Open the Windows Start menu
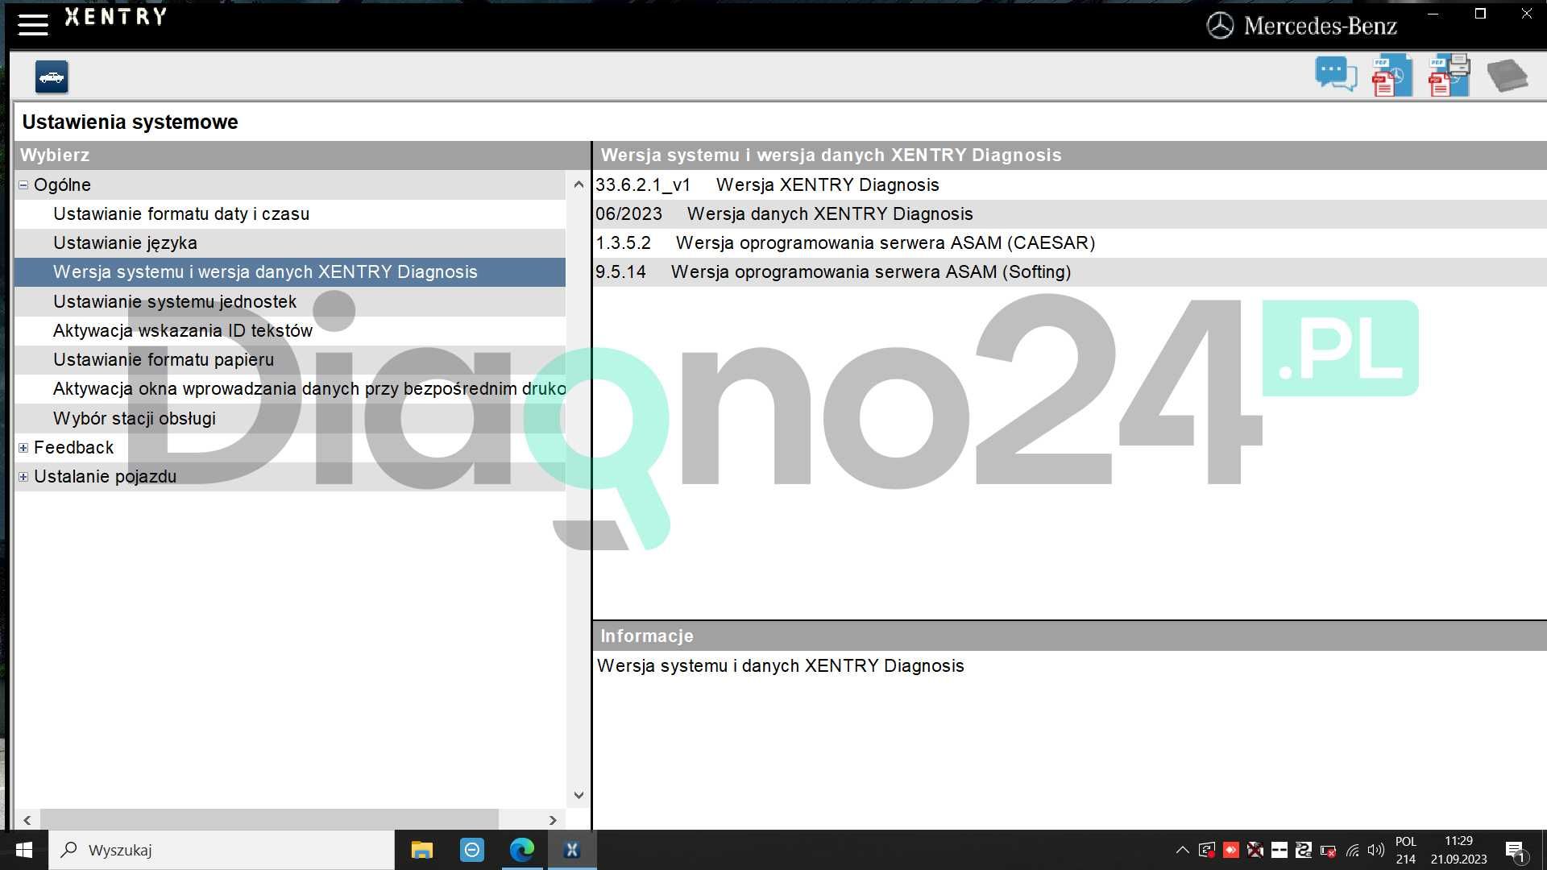1547x870 pixels. (24, 850)
